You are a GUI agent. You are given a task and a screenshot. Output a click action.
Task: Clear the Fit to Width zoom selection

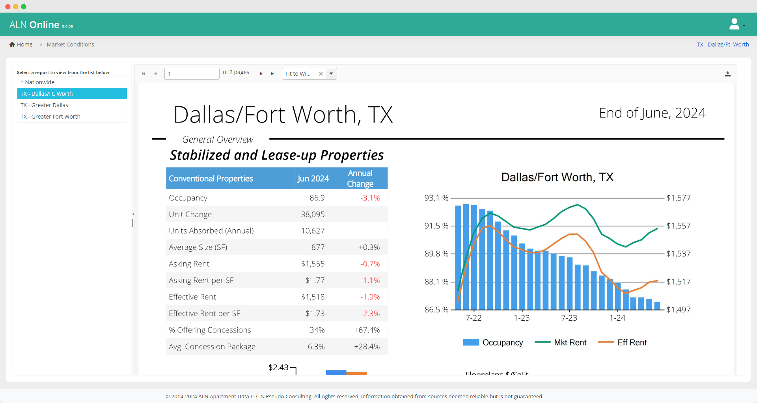tap(321, 74)
